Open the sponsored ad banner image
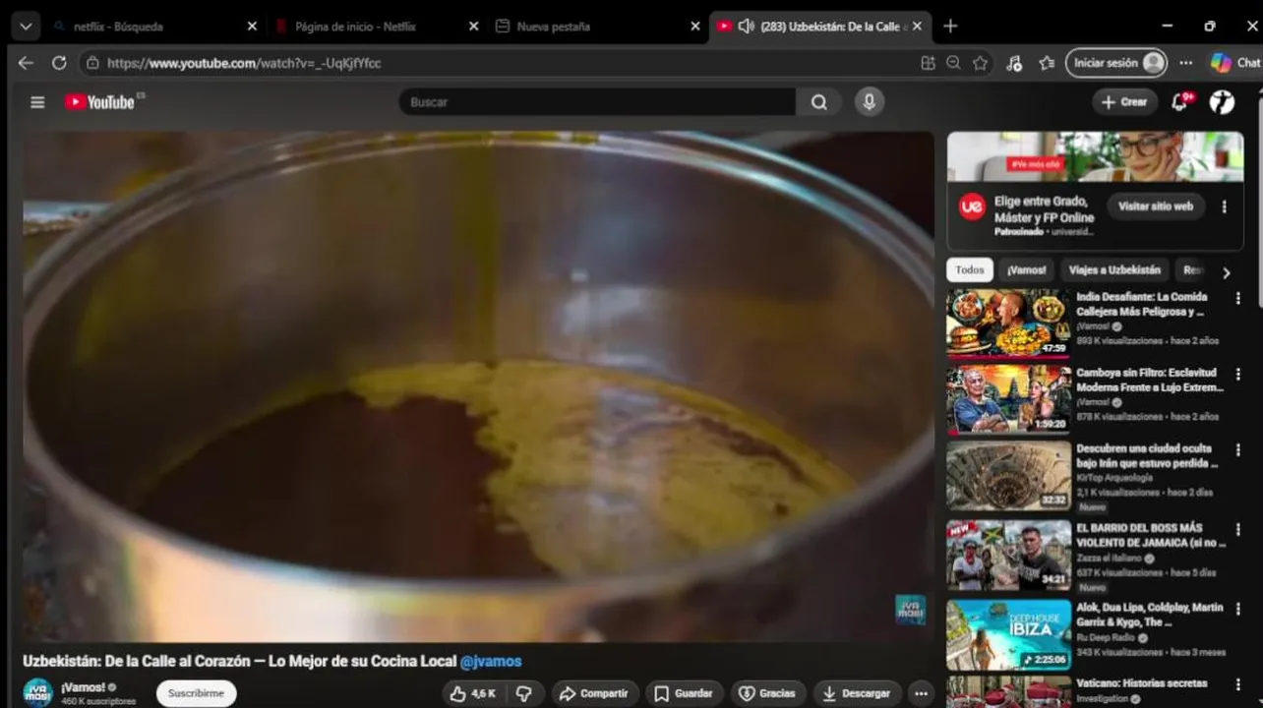1263x708 pixels. point(1095,156)
